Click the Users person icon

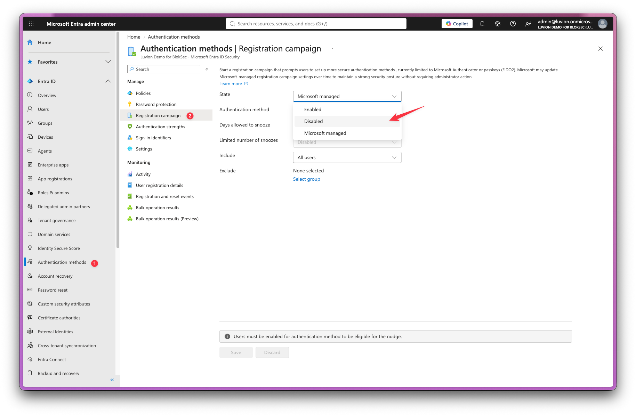tap(30, 109)
